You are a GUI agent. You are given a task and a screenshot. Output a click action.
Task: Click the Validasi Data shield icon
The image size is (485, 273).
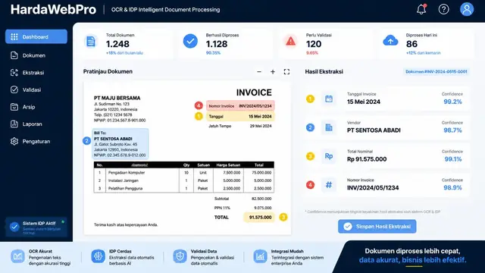[180, 256]
